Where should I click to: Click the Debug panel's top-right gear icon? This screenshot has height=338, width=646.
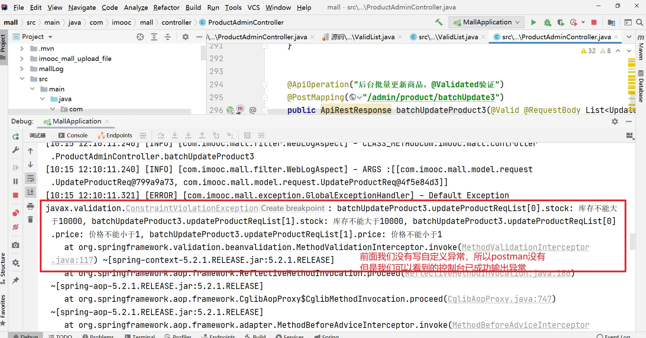pyautogui.click(x=615, y=121)
